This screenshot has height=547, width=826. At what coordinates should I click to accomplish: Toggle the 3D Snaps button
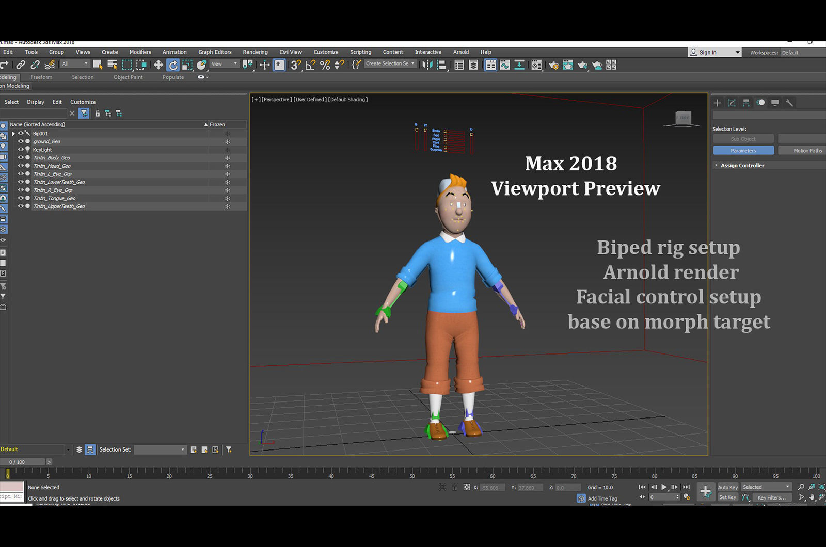(x=296, y=65)
